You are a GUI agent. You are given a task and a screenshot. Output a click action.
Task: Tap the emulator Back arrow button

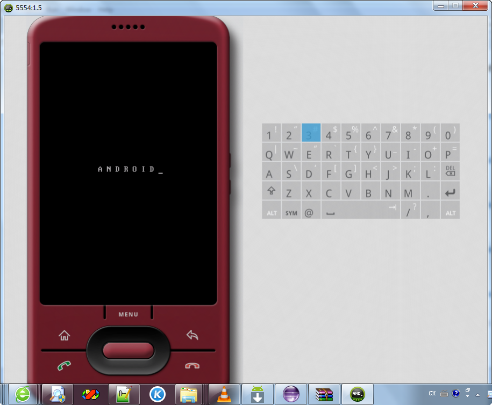click(x=192, y=335)
